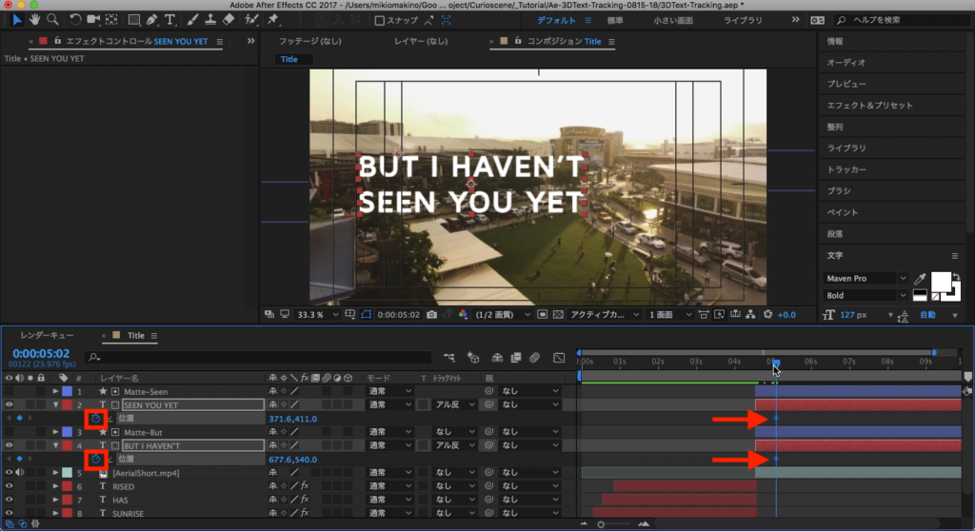Open the エフェクト＆プリセット panel
Image resolution: width=975 pixels, height=531 pixels.
(x=869, y=106)
